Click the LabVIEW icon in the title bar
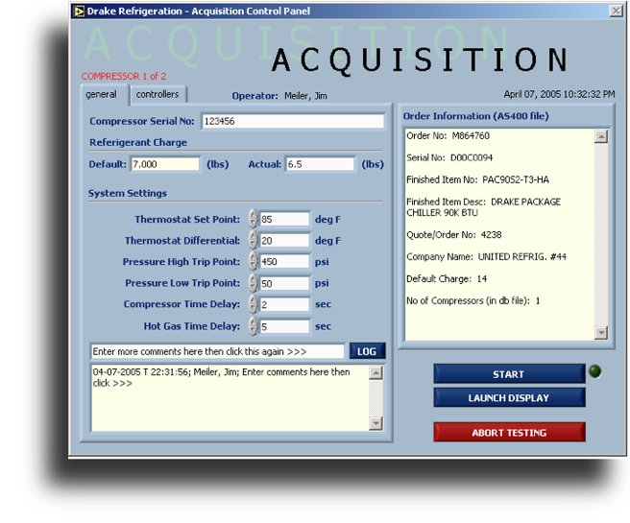 click(x=79, y=11)
